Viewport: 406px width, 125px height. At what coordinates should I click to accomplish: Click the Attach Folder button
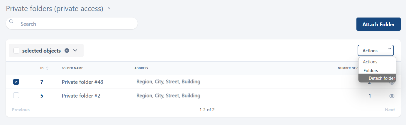[378, 24]
